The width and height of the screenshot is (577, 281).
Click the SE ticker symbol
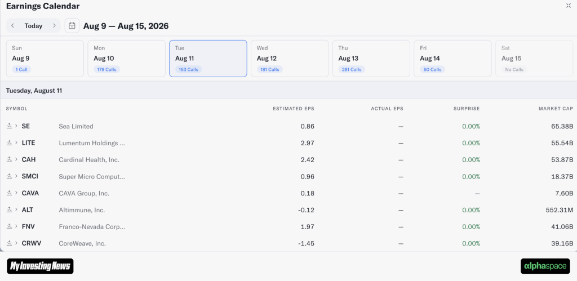(x=26, y=126)
